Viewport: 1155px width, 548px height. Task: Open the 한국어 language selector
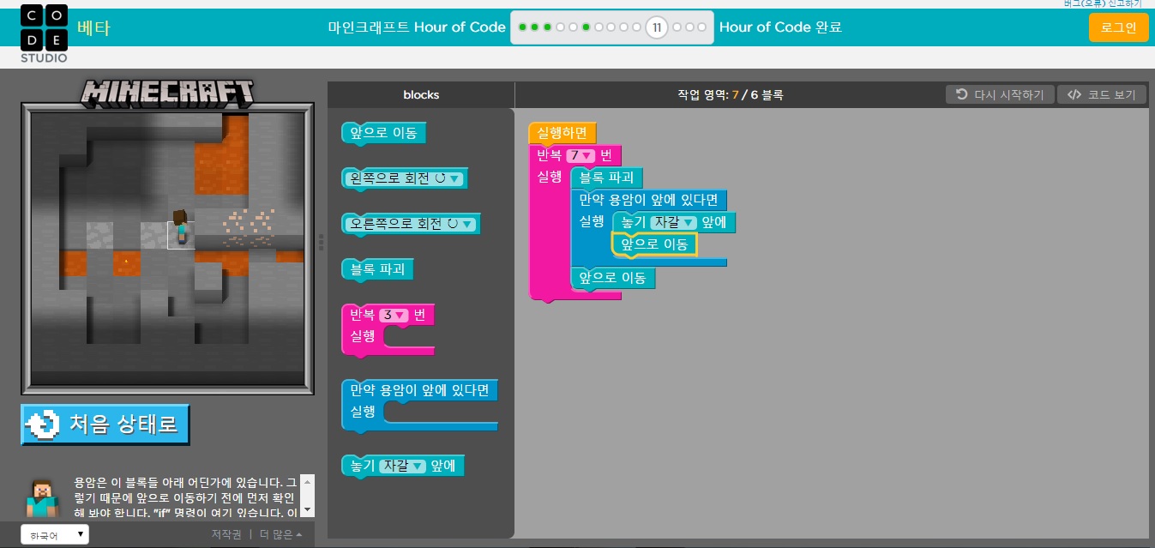[55, 535]
